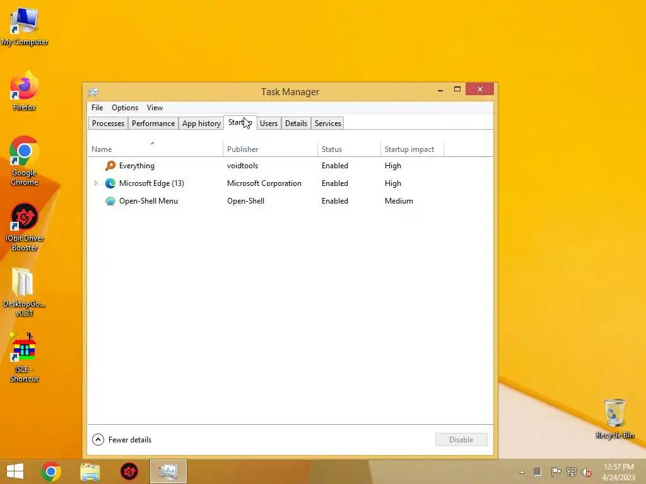Click the Open-Shell publisher cell
This screenshot has width=646, height=484.
click(x=246, y=201)
